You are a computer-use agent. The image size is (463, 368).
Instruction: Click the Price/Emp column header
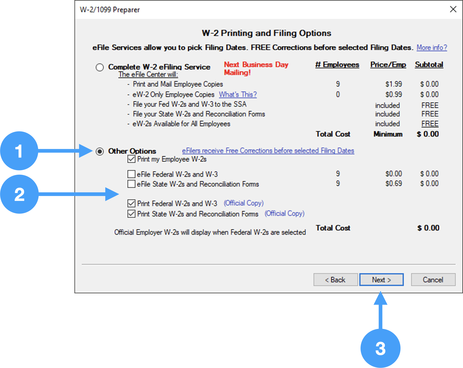pyautogui.click(x=388, y=65)
